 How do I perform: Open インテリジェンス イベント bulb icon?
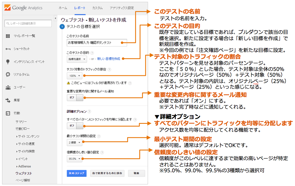click(8, 62)
